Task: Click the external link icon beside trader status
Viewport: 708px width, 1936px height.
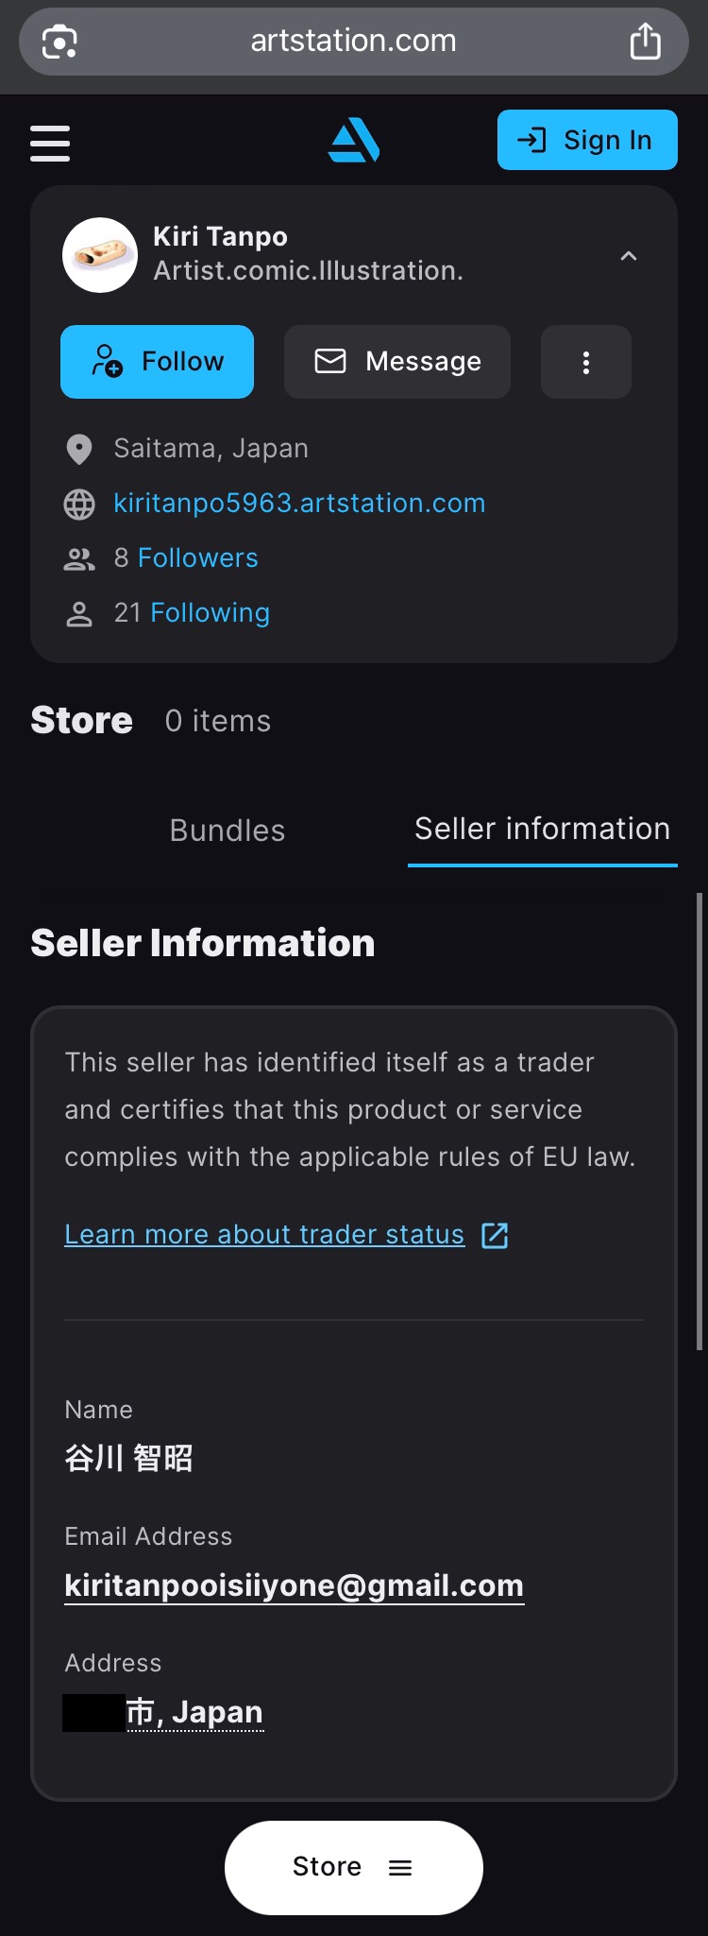Action: pyautogui.click(x=495, y=1235)
